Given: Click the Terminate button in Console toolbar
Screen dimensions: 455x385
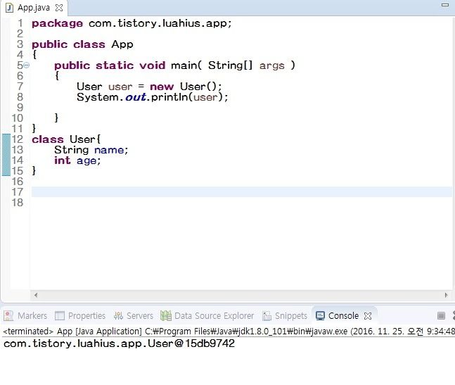Looking at the screenshot, I should tap(441, 315).
